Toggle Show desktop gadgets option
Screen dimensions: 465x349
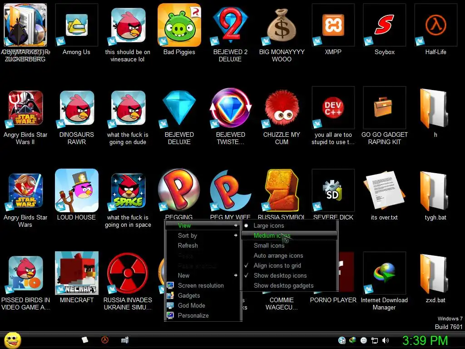(289, 286)
